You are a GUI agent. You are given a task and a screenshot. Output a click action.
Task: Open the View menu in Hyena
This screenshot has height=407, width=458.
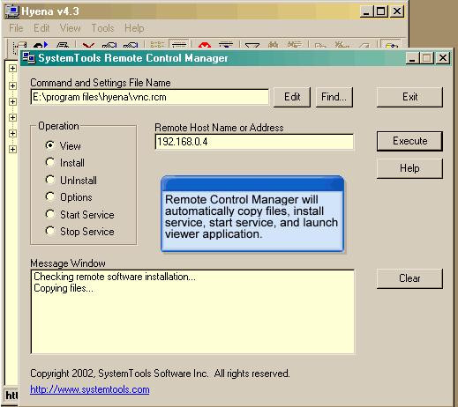[x=70, y=28]
